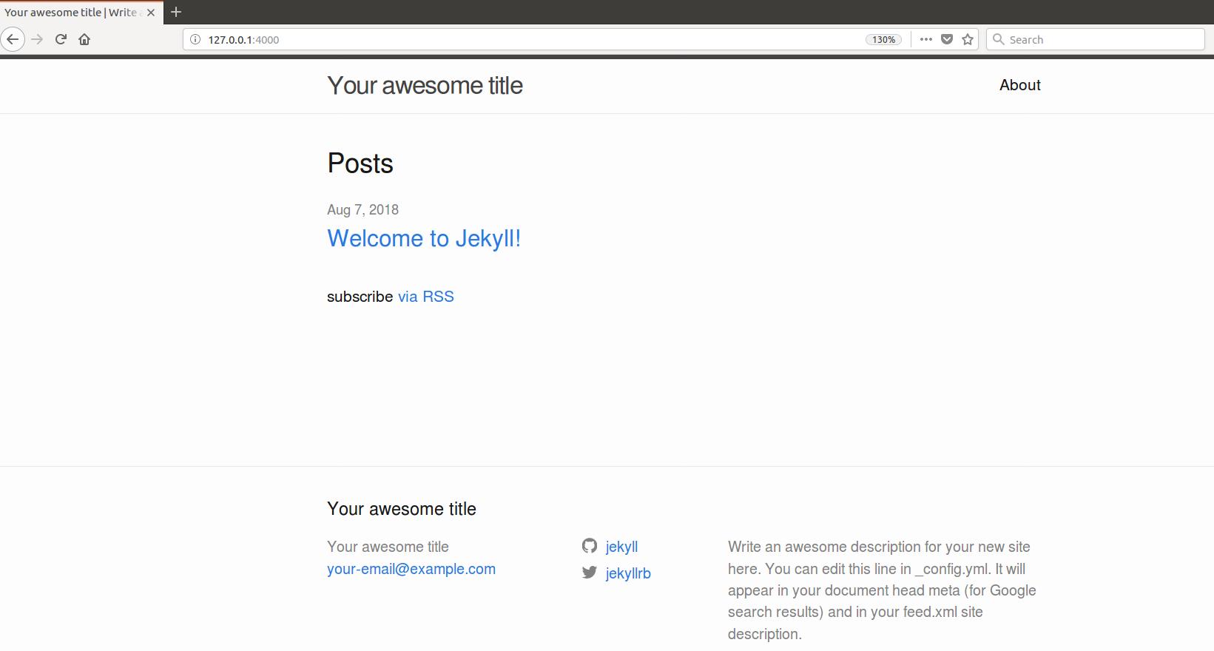Open the page actions three-dot menu

[926, 39]
